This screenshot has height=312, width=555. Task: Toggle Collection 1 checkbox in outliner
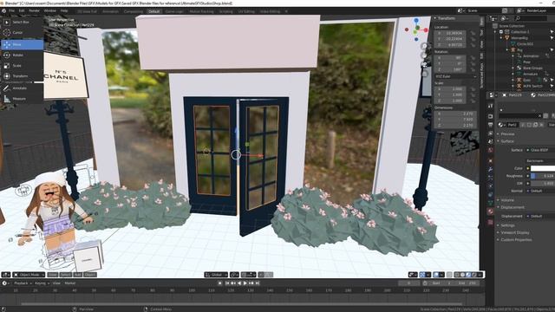(x=501, y=32)
